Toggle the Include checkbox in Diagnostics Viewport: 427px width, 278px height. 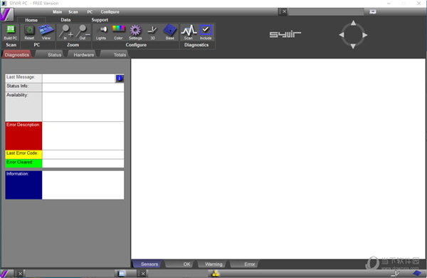(x=206, y=32)
